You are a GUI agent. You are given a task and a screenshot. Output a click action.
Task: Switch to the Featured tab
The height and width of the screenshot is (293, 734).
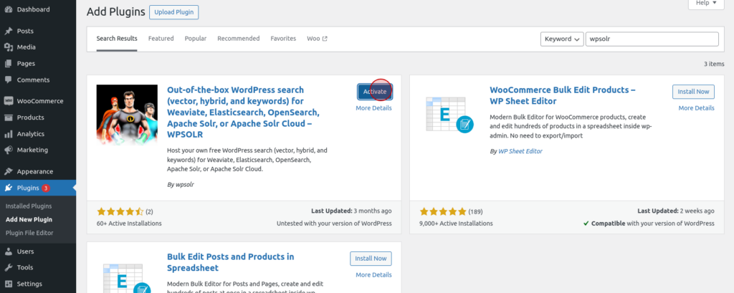tap(161, 39)
